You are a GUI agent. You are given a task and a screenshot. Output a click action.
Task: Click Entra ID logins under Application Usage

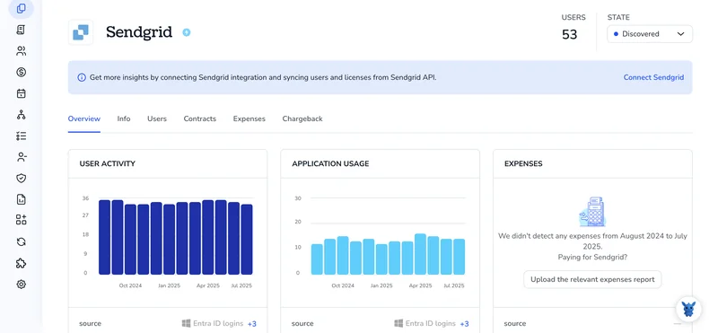pos(431,323)
